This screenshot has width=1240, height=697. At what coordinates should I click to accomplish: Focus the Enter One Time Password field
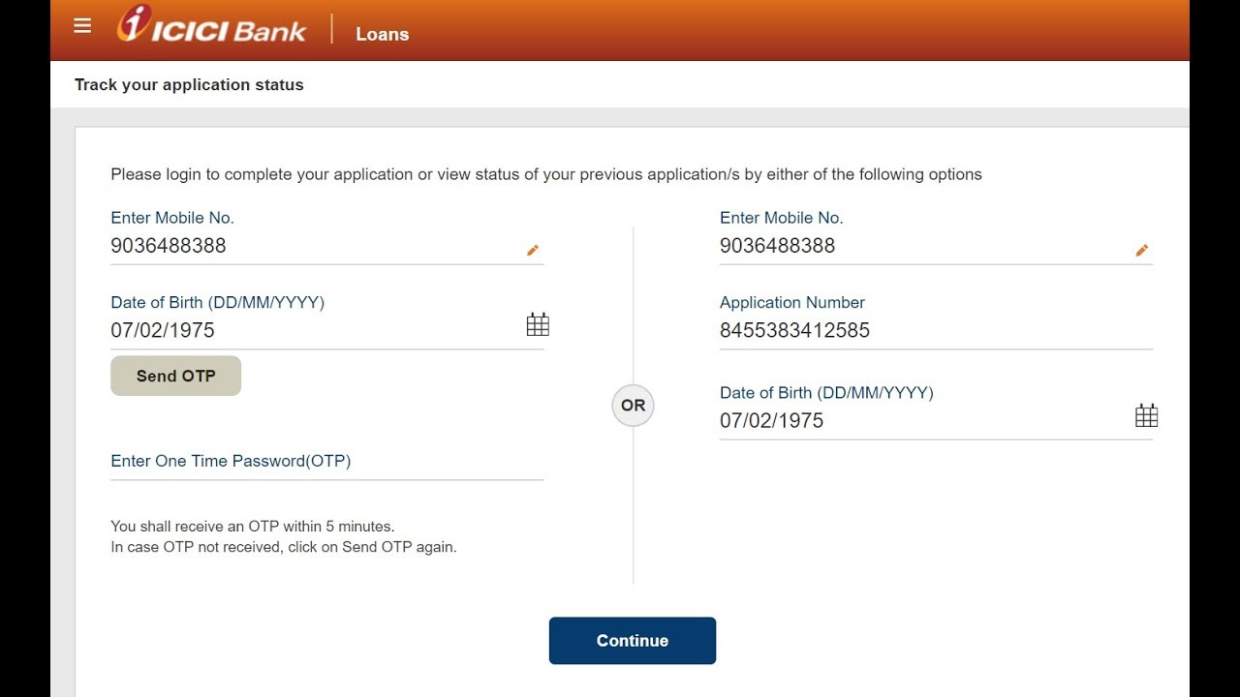tap(326, 462)
